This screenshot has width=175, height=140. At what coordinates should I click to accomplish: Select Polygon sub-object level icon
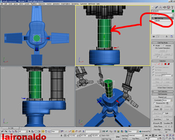(x=165, y=64)
